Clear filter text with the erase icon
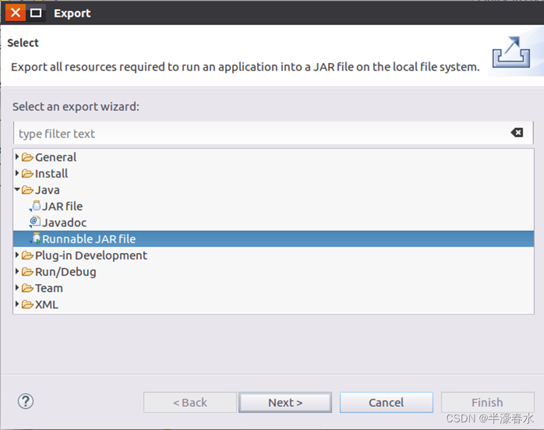The height and width of the screenshot is (430, 544). [x=517, y=133]
